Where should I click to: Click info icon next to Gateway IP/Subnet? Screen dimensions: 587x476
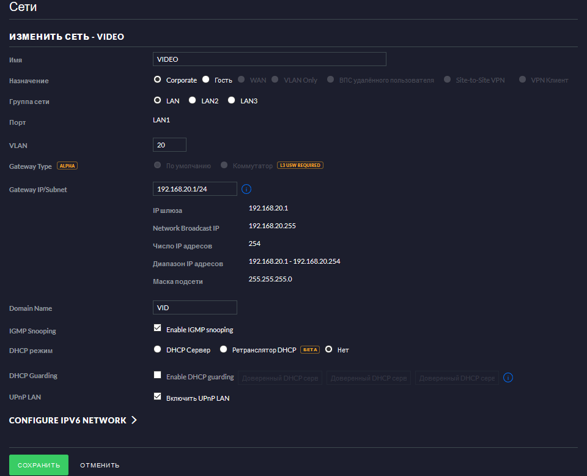point(246,189)
